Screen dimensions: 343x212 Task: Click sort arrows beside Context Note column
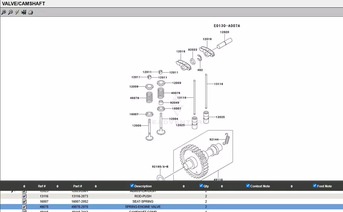(x=292, y=186)
